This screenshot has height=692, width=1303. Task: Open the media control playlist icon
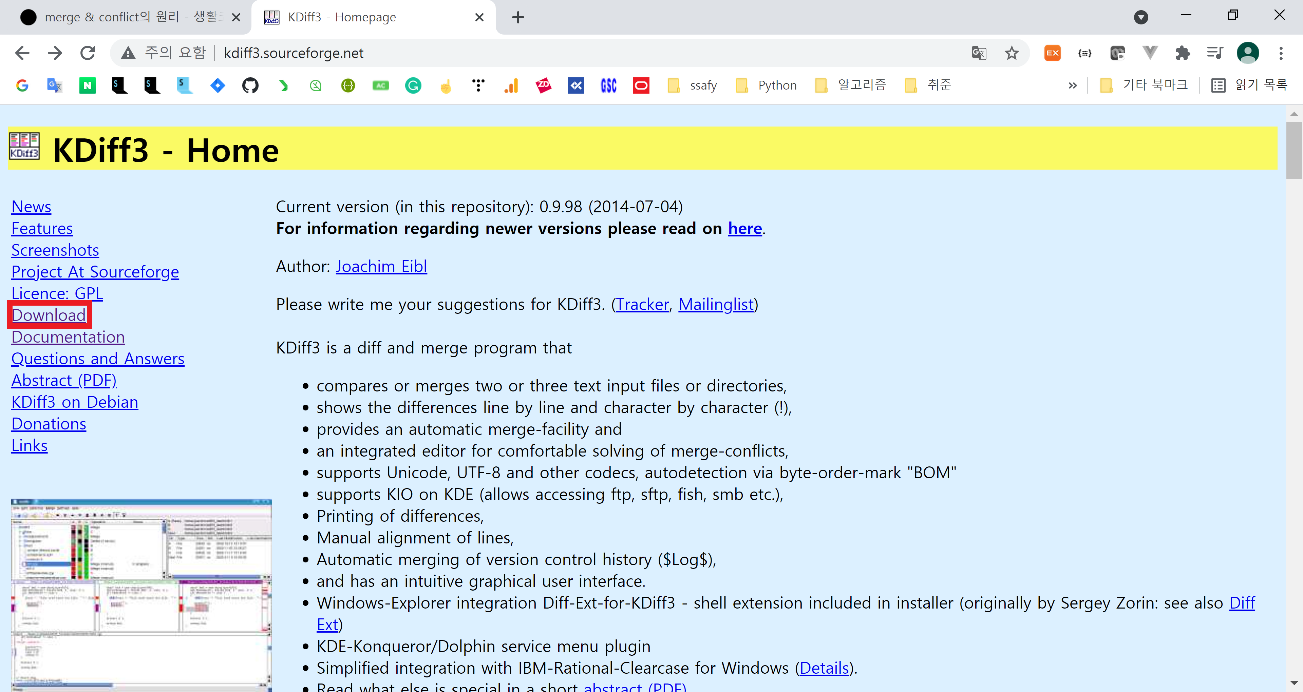[1215, 53]
